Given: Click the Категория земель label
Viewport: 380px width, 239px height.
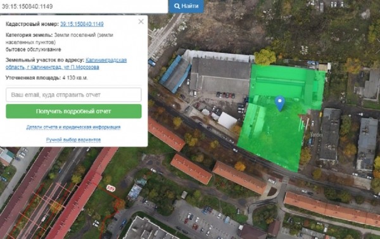Looking at the screenshot, I should tap(29, 35).
